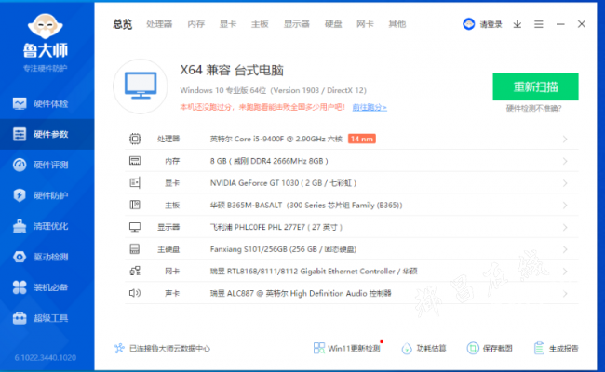This screenshot has height=372, width=605.
Task: Expand the 主板 row chevron
Action: point(565,206)
